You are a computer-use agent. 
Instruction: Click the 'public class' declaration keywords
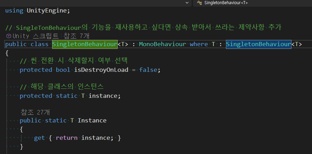27,44
